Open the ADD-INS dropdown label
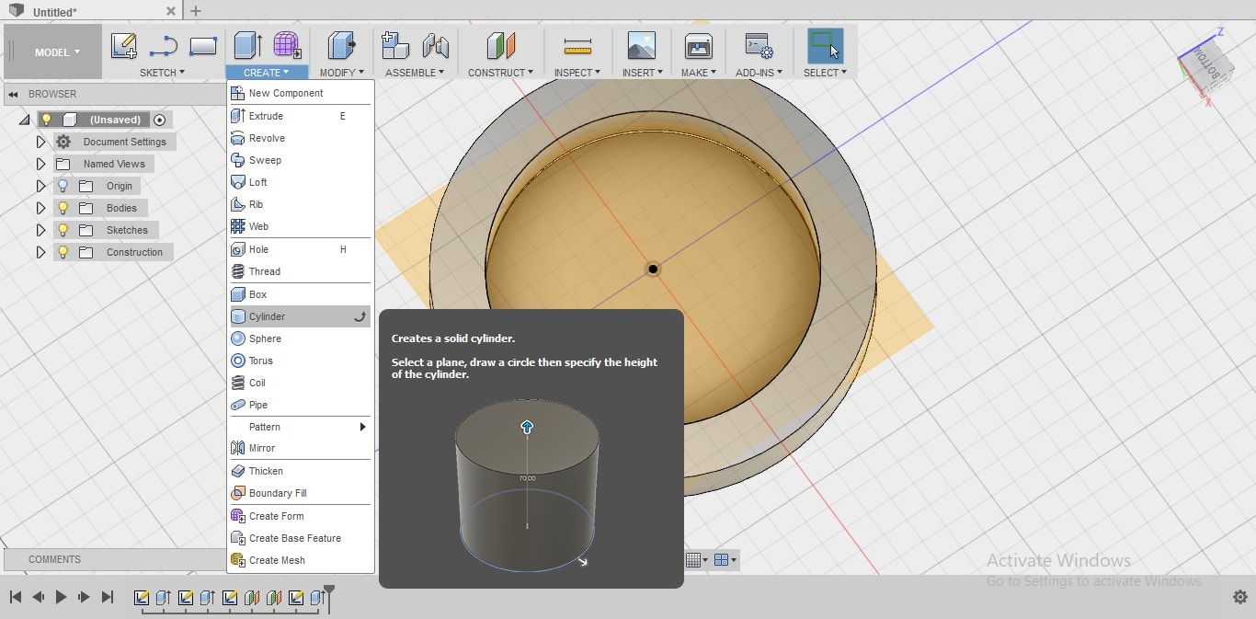The width and height of the screenshot is (1256, 619). tap(759, 73)
